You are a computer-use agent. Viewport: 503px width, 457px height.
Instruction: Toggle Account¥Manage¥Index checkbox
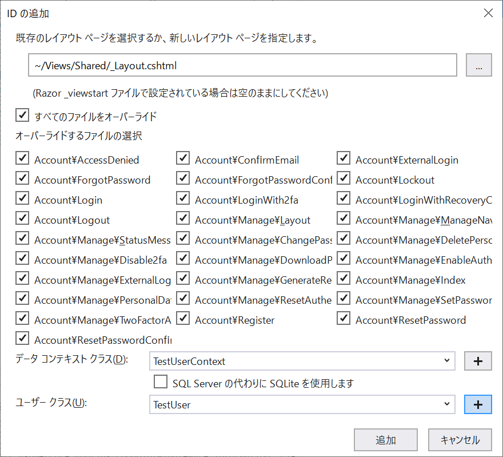click(344, 278)
